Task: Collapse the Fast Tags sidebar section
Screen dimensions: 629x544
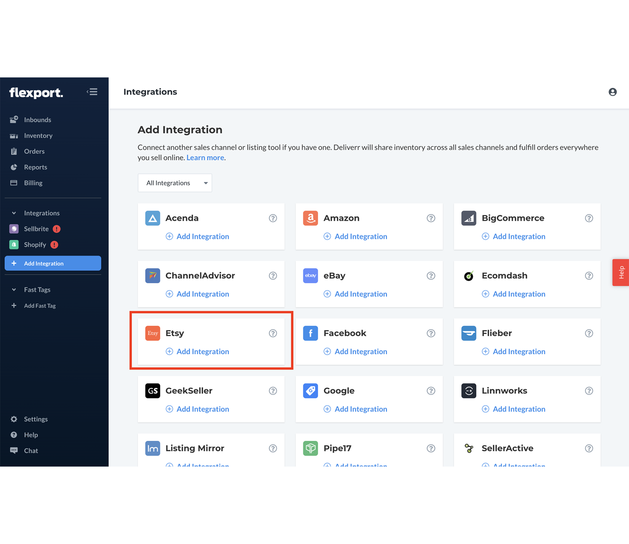Action: pos(14,290)
